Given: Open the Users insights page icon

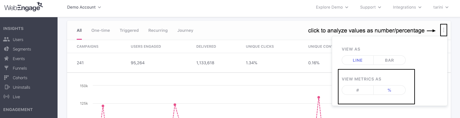Looking at the screenshot, I should click(x=6, y=40).
